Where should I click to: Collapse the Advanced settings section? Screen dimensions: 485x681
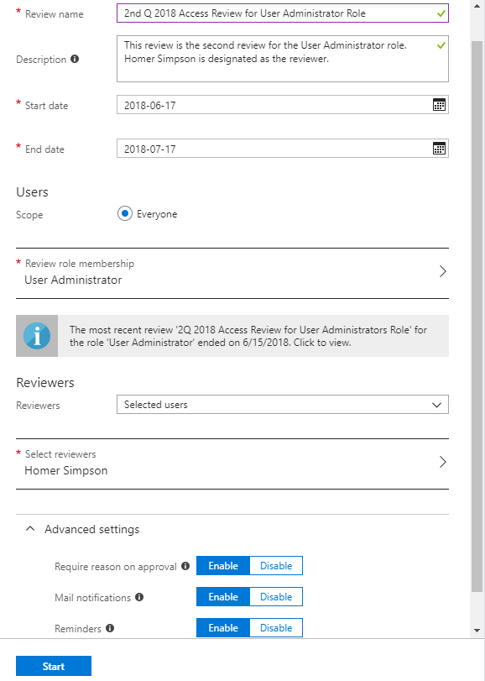pos(30,529)
